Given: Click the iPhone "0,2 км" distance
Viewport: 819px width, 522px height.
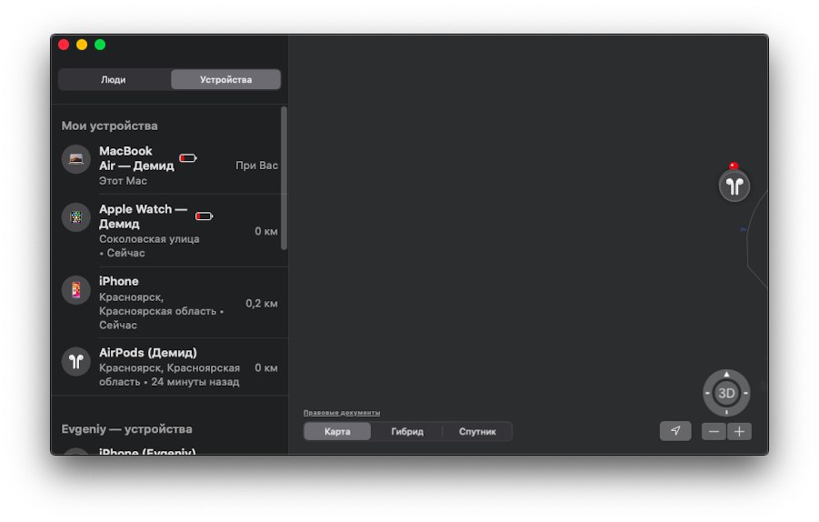Looking at the screenshot, I should point(262,303).
